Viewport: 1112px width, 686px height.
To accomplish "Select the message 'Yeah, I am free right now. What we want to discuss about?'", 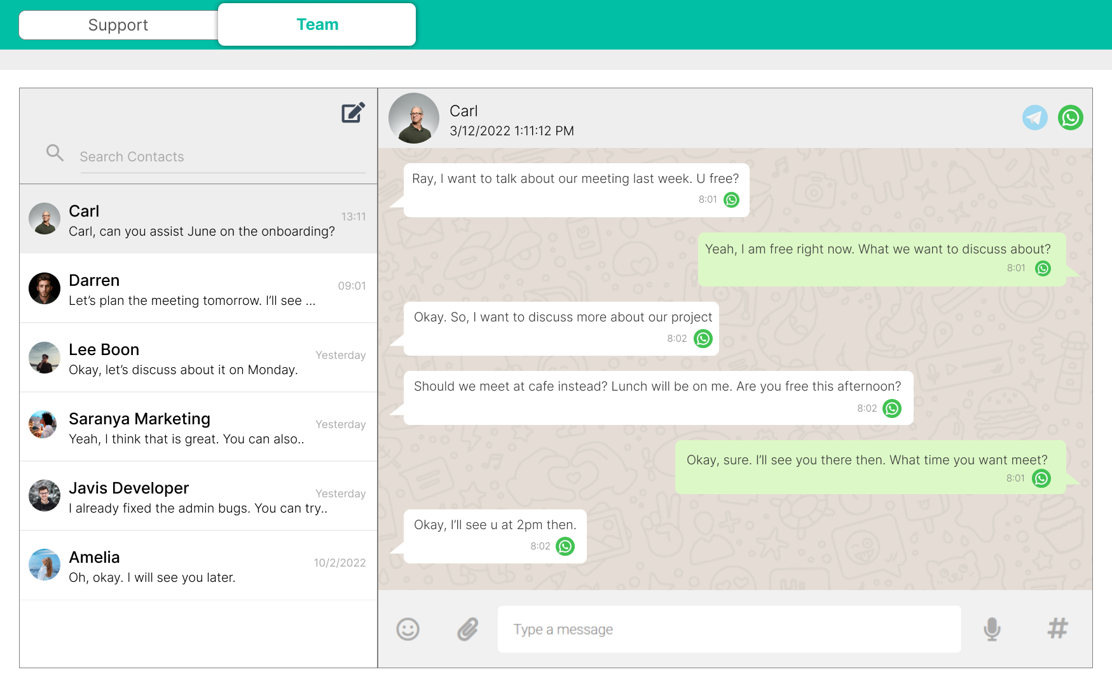I will pyautogui.click(x=882, y=259).
